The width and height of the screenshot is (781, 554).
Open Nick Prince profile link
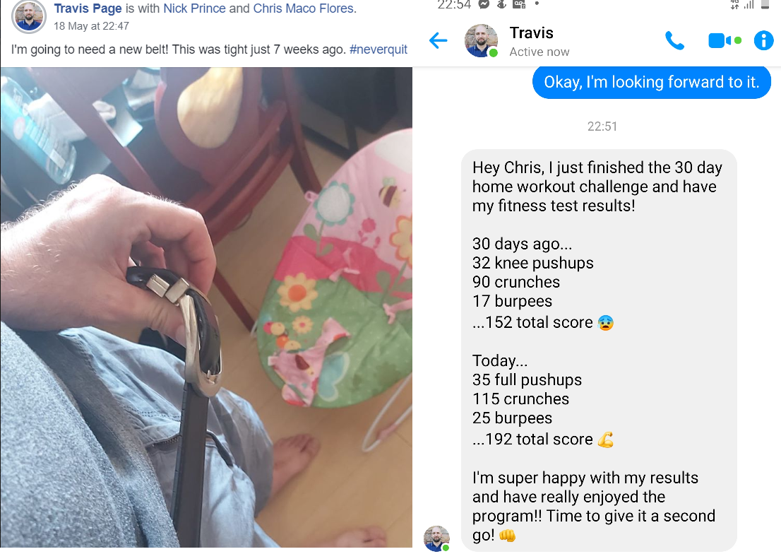[x=194, y=8]
